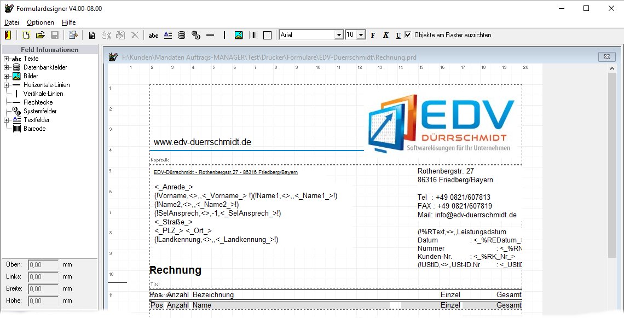Open the print preview magnifier icon
624x318 pixels.
click(73, 35)
